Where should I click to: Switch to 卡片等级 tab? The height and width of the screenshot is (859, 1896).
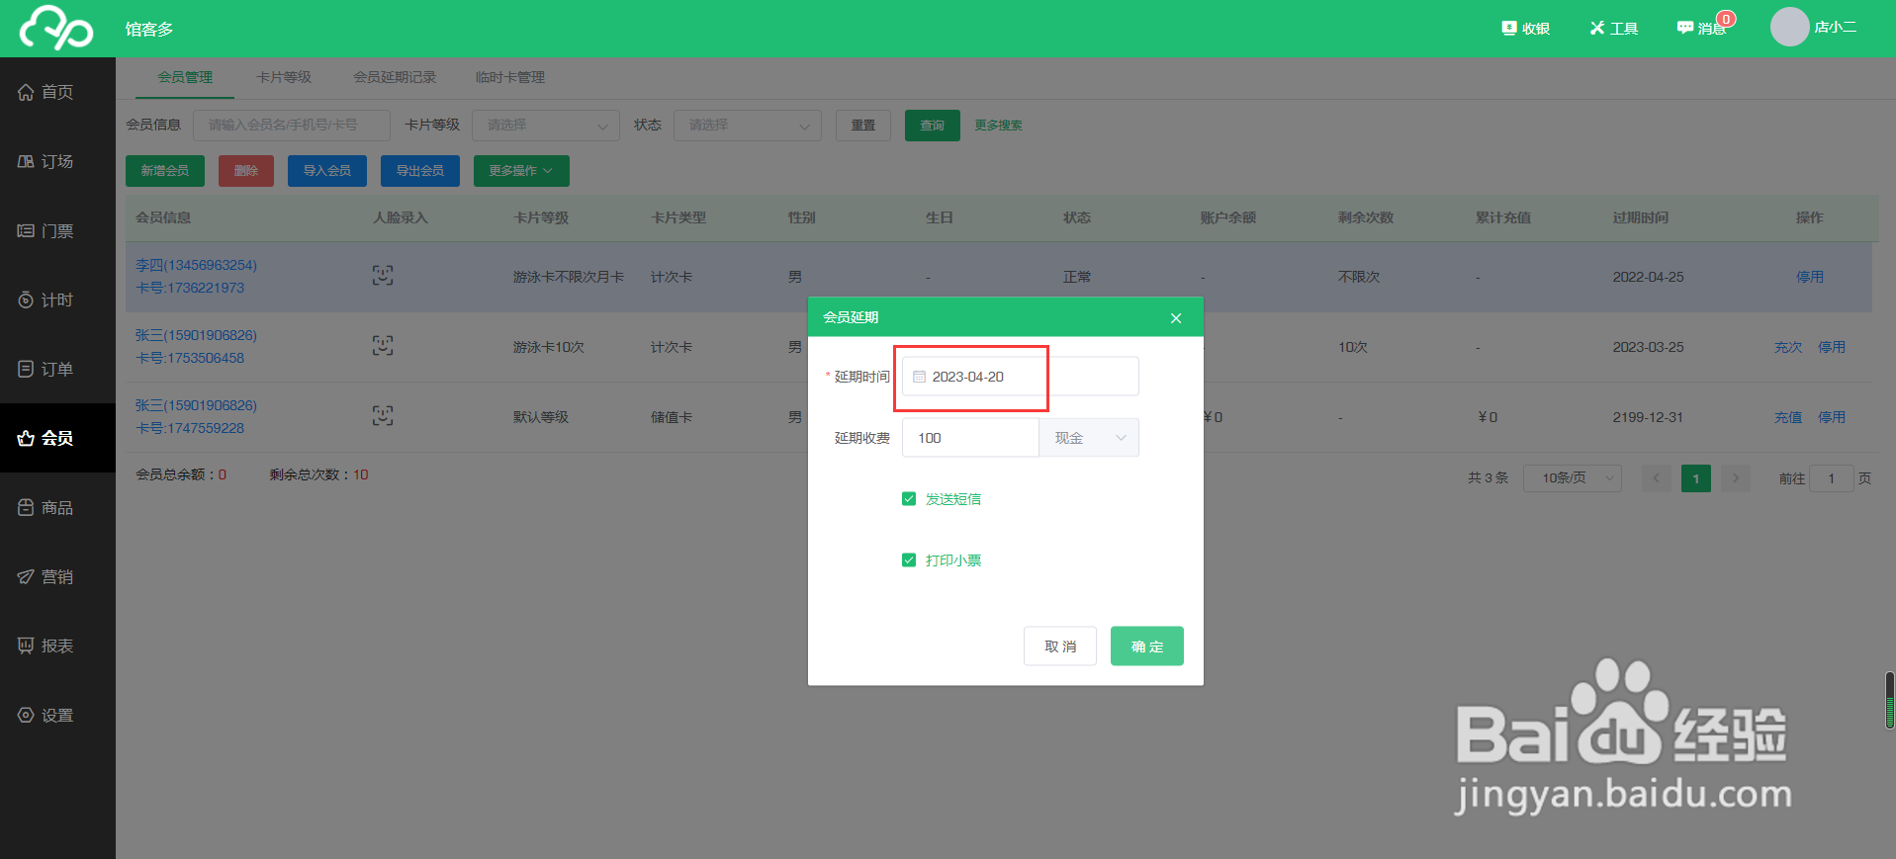(x=284, y=77)
